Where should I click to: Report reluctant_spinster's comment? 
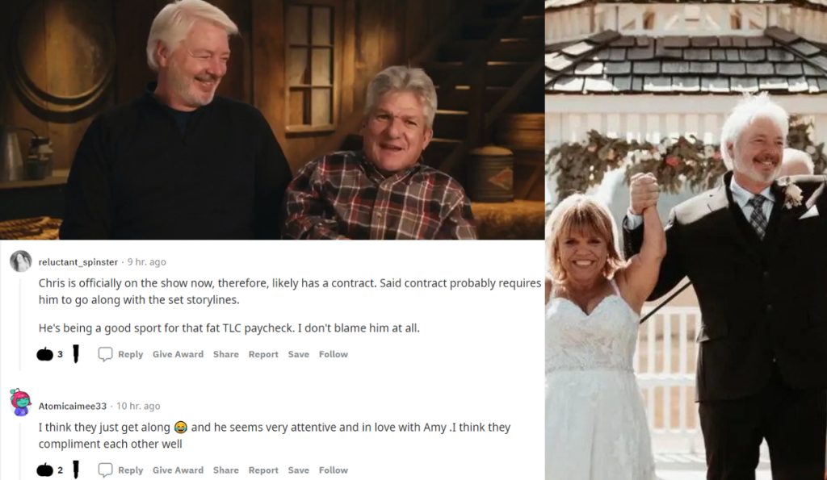click(x=263, y=355)
